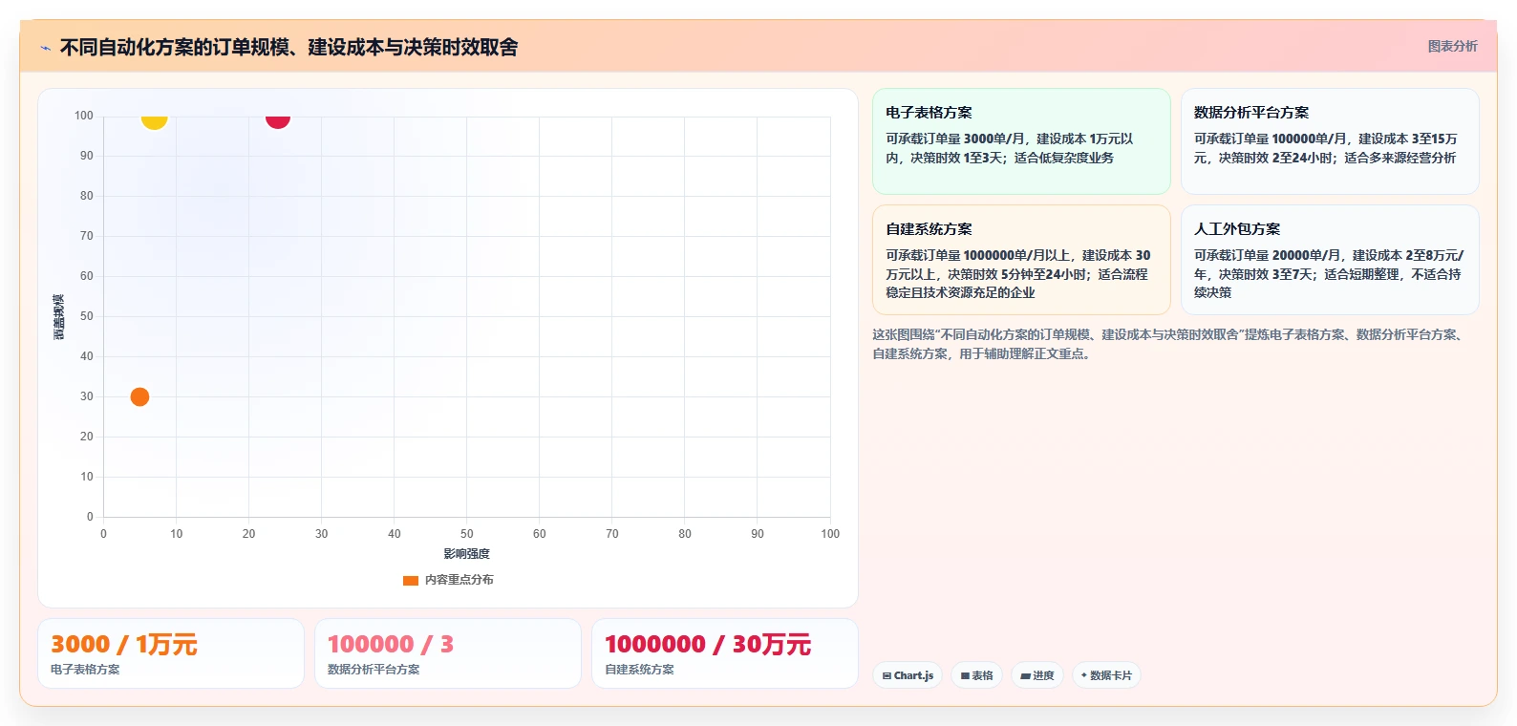Open the 自建系统方案 info card

[x=1021, y=260]
